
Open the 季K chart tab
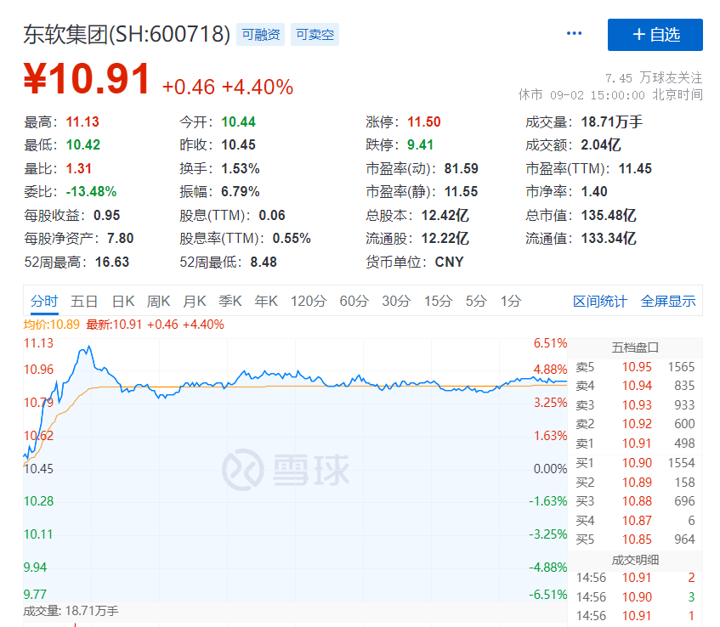230,301
